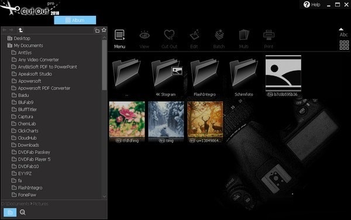
Task: Open the Menu toolbar icon
Action: pyautogui.click(x=119, y=39)
